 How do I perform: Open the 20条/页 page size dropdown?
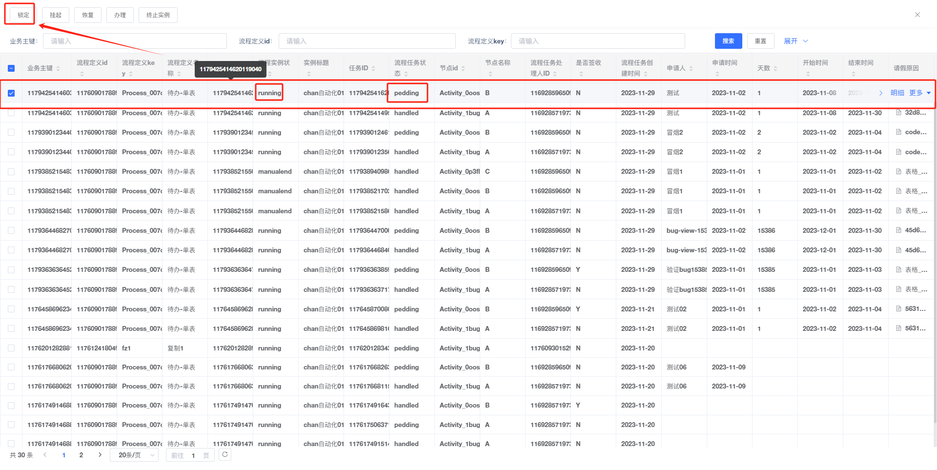pos(134,455)
